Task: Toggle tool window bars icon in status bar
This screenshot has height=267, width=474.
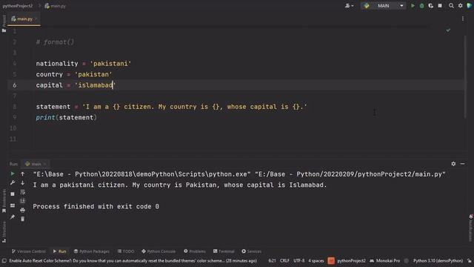Action: coord(4,260)
